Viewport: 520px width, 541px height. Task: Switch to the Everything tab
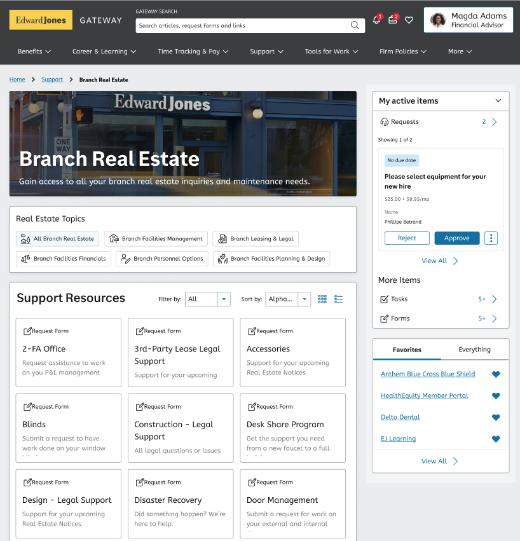coord(474,350)
